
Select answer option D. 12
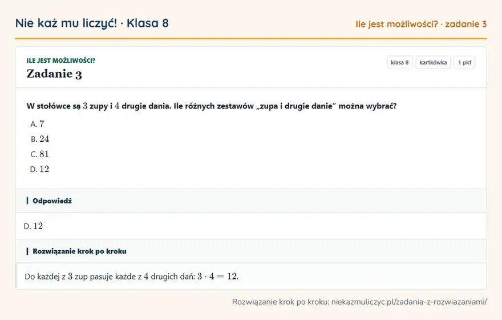tap(40, 169)
